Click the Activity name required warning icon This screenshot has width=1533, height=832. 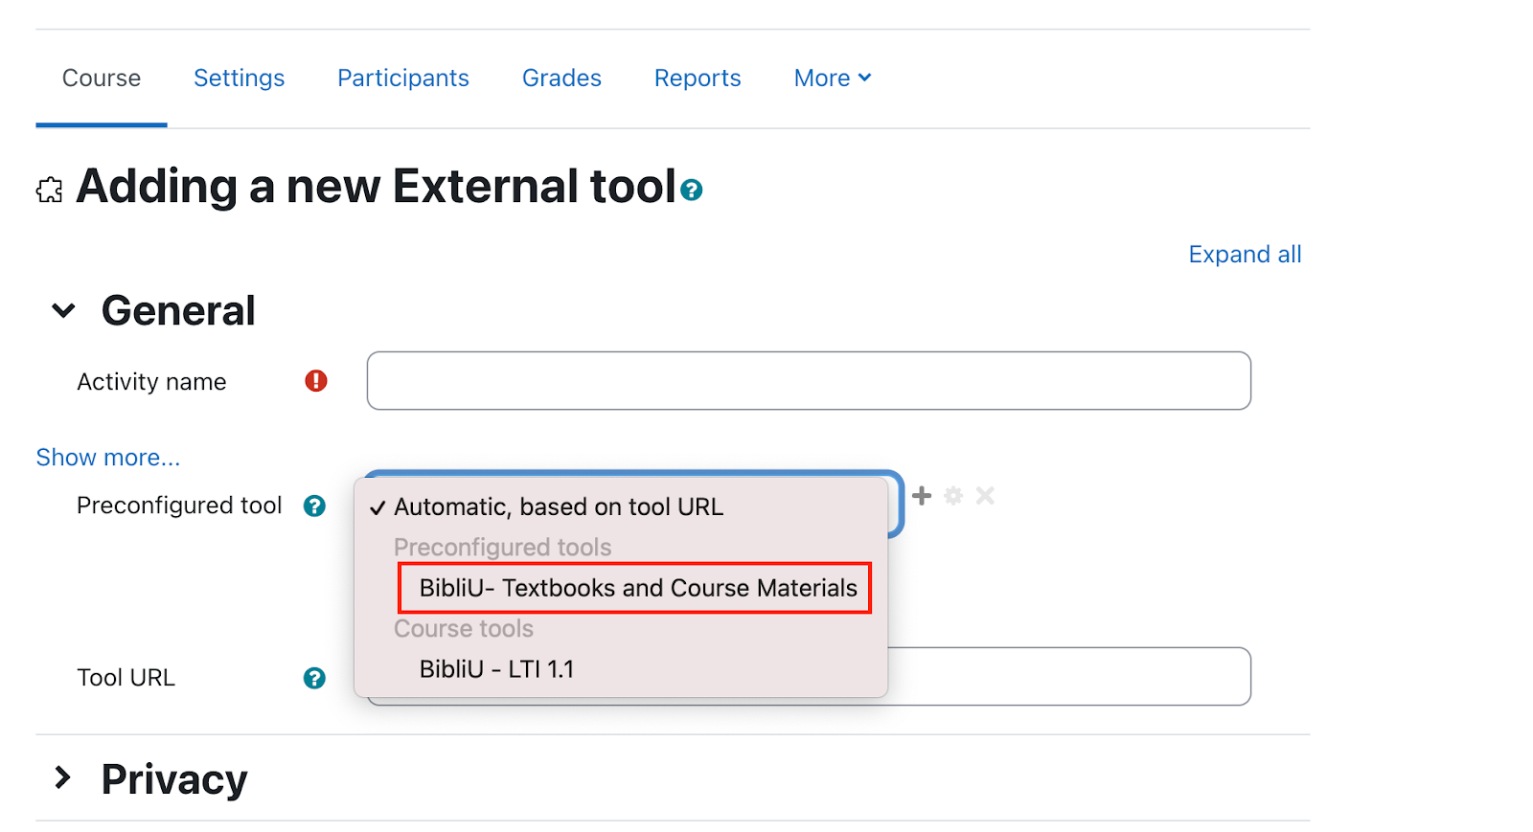(316, 381)
